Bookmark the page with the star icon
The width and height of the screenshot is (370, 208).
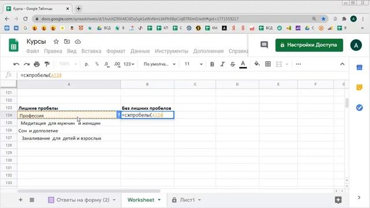[323, 19]
